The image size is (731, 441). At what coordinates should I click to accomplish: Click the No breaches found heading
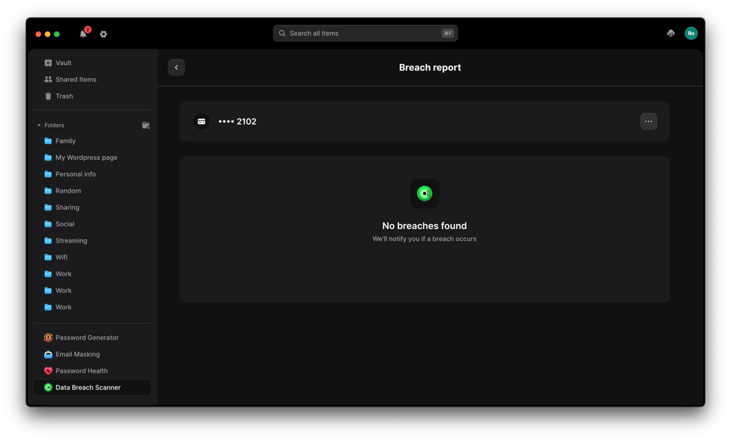coord(424,226)
